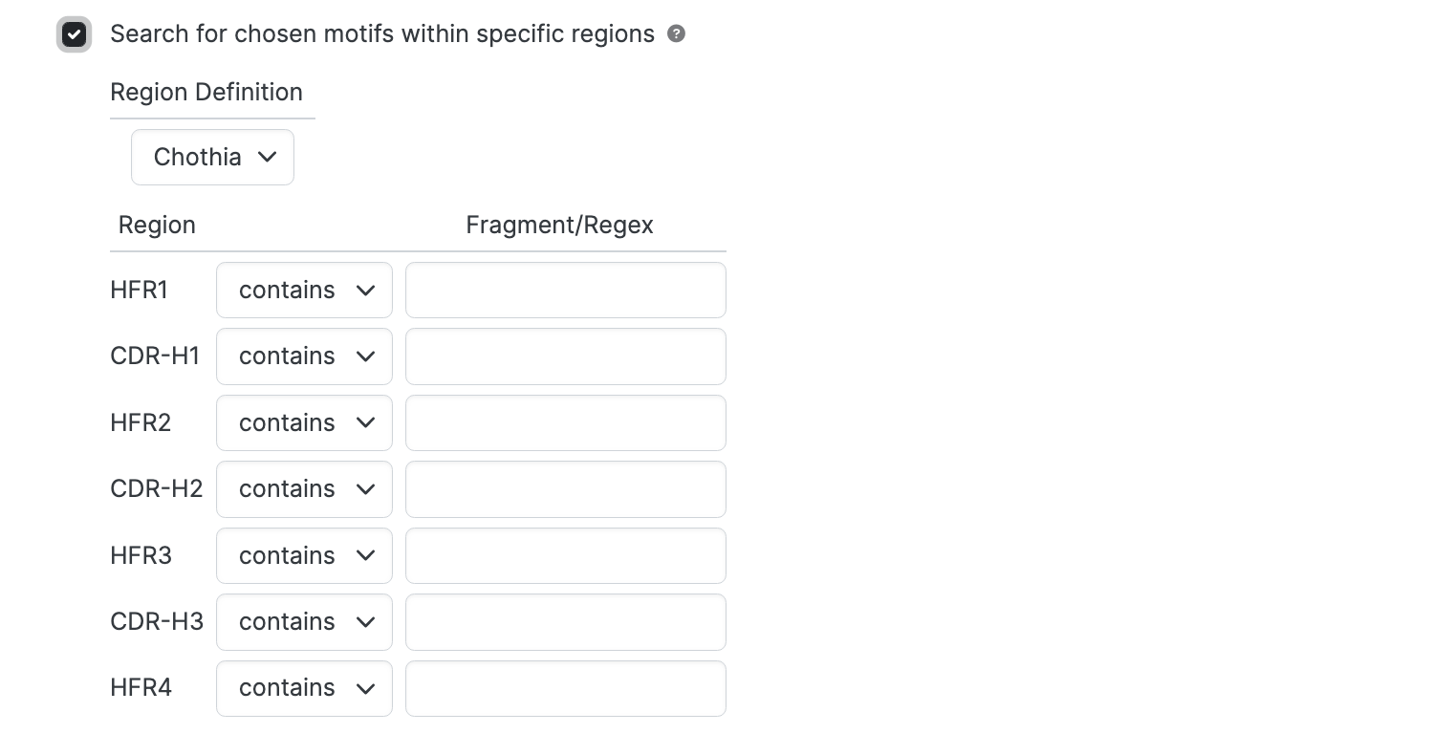
Task: Open the HFR4 contains dropdown
Action: click(x=304, y=688)
